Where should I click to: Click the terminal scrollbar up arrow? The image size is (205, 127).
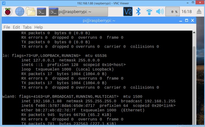(x=194, y=32)
